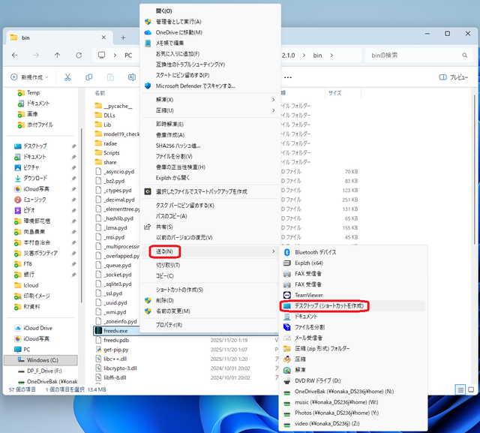This screenshot has height=433, width=480.
Task: Close the bin tab
Action: (103, 38)
